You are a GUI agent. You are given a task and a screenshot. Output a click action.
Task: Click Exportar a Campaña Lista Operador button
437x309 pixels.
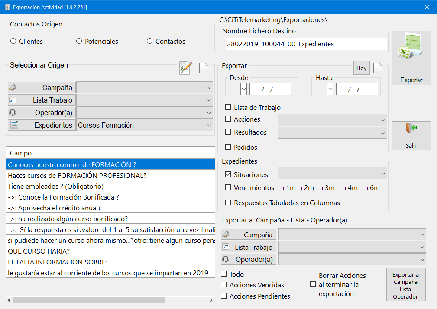click(406, 285)
